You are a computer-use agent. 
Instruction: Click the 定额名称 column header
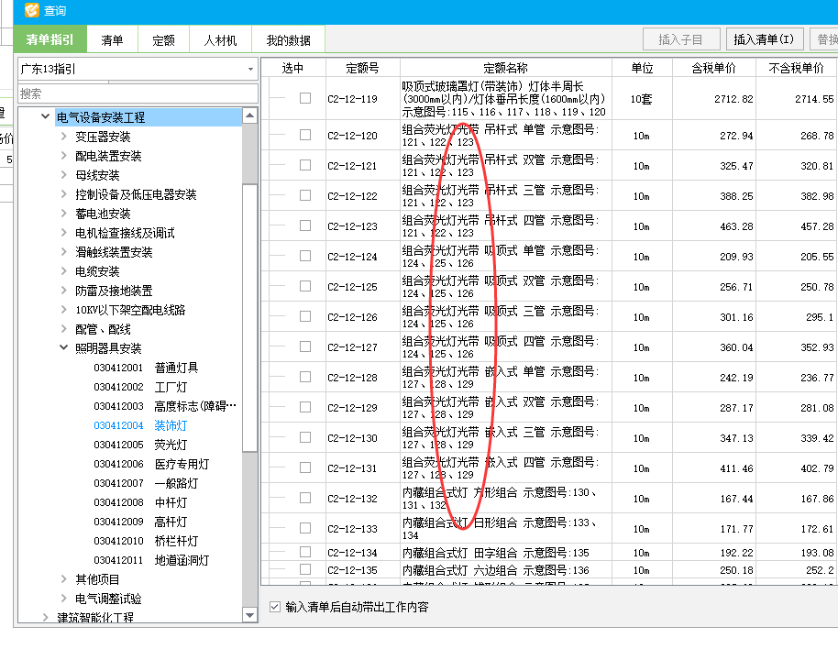tap(505, 68)
